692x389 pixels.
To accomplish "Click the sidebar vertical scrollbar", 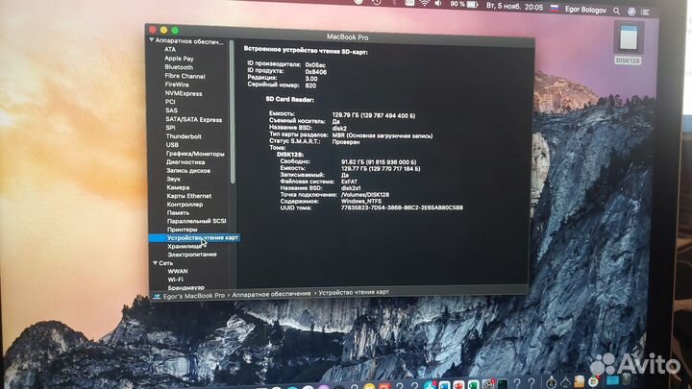I will pyautogui.click(x=233, y=112).
